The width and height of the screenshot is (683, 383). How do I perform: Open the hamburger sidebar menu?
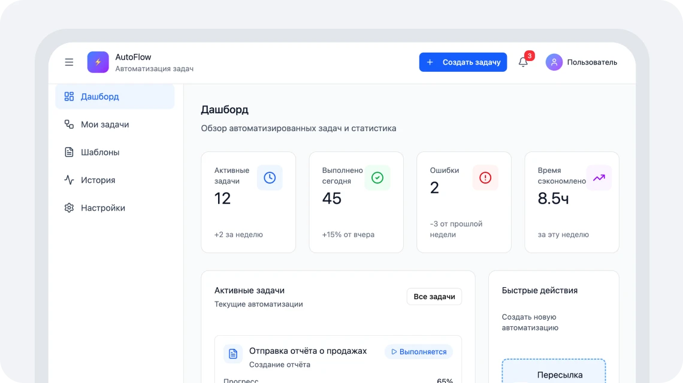[69, 62]
